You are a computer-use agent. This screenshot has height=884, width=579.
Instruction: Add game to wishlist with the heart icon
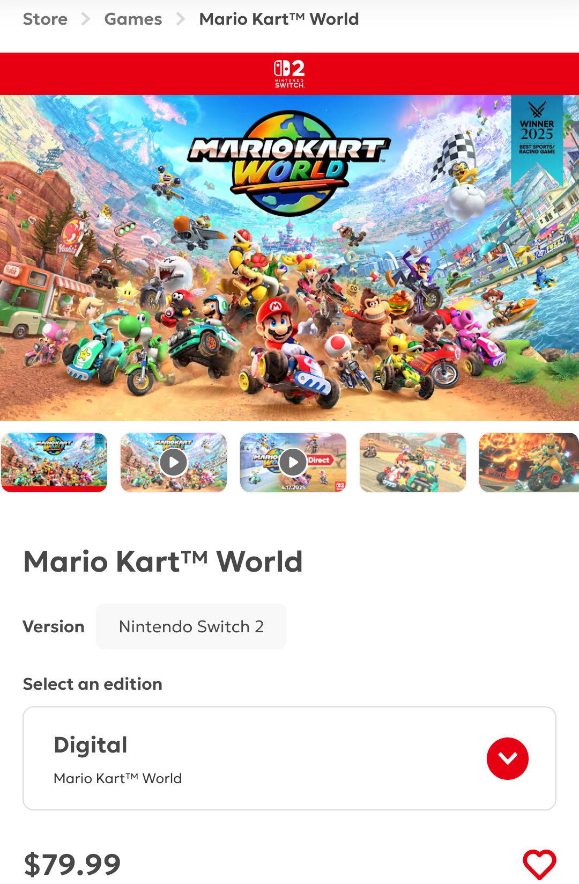pyautogui.click(x=539, y=864)
